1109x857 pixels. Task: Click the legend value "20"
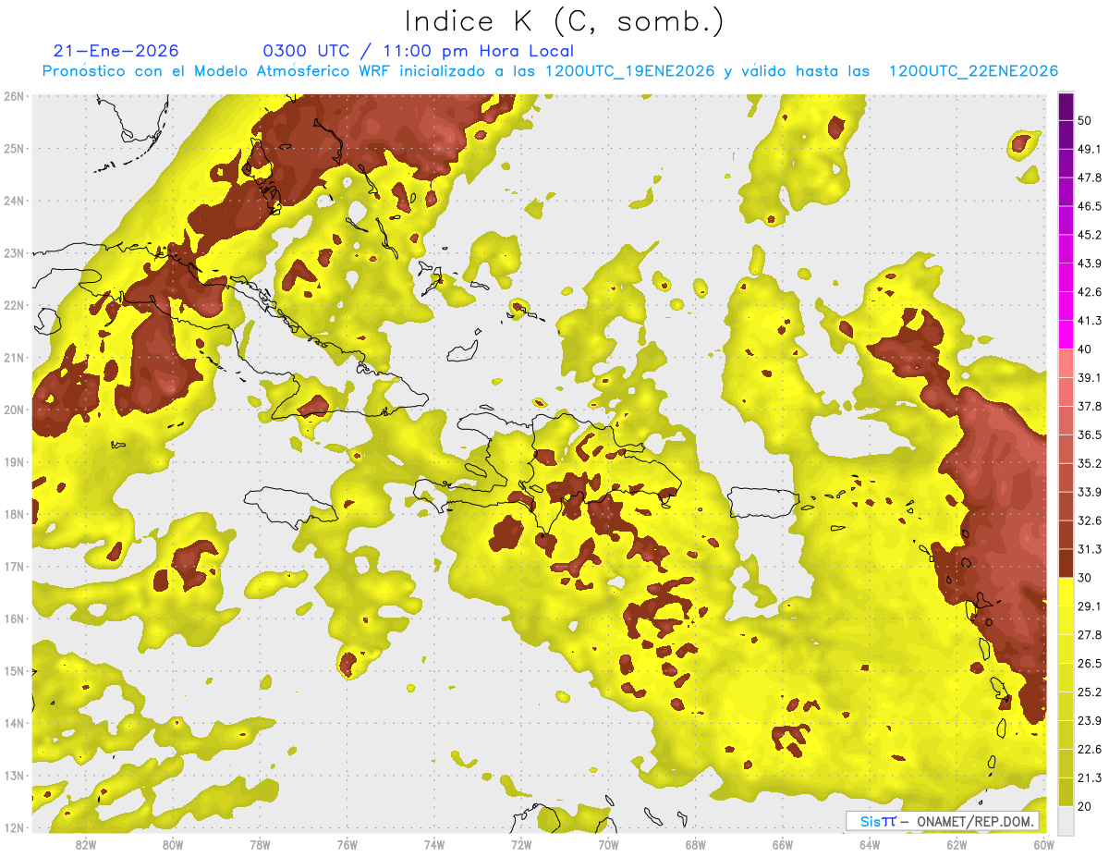pyautogui.click(x=1086, y=806)
